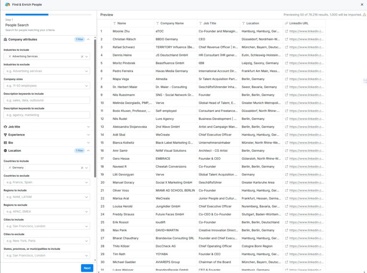Open the Regions to exclude dropdown
The width and height of the screenshot is (367, 273).
[x=47, y=212]
